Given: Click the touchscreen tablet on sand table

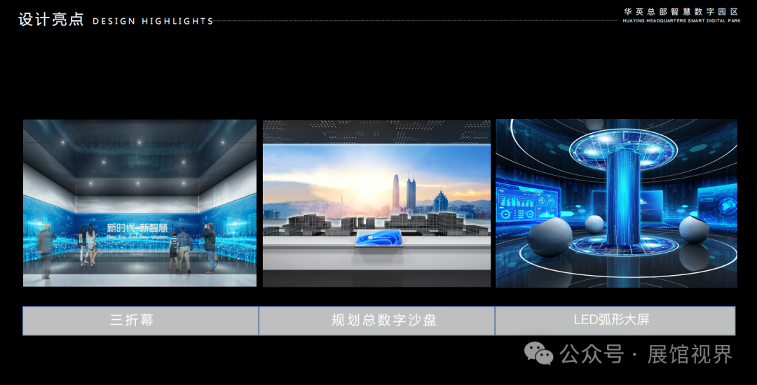Looking at the screenshot, I should click(x=378, y=239).
